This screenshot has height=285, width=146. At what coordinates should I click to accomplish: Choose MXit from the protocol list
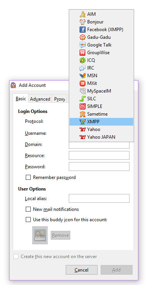tap(101, 83)
